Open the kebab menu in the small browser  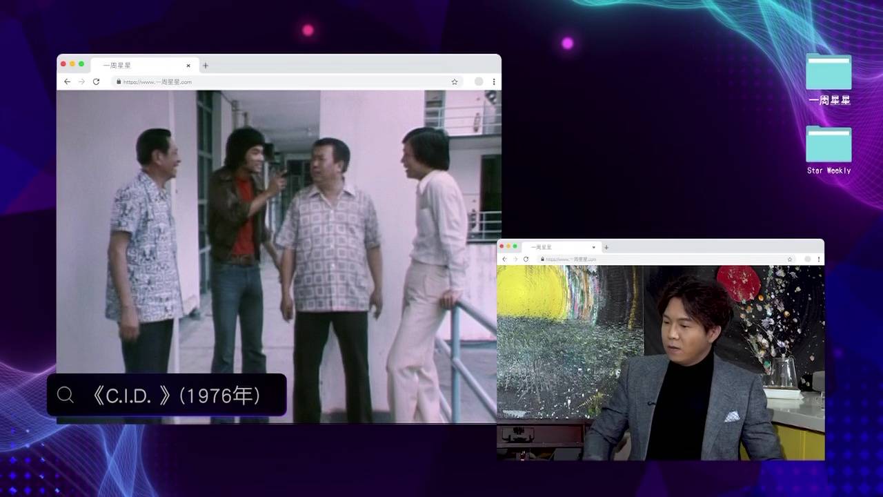(x=819, y=259)
